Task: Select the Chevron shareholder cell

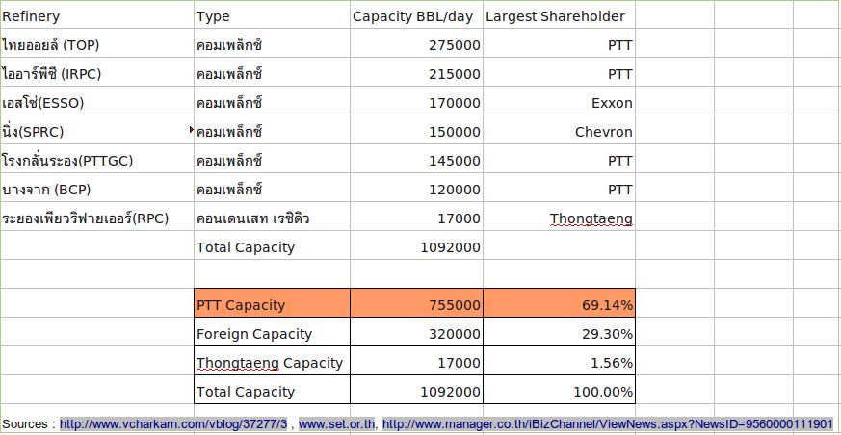Action: point(559,132)
